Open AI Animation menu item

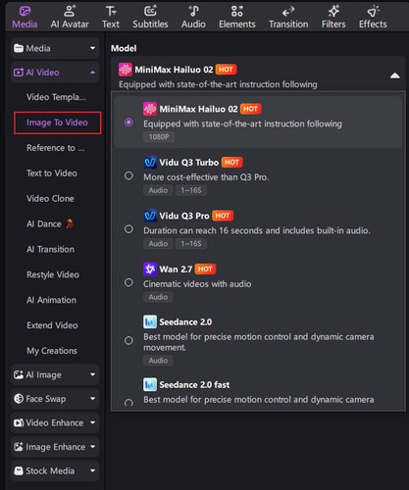coord(51,300)
